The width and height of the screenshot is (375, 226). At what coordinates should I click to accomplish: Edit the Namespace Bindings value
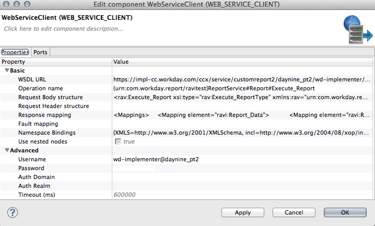click(x=242, y=133)
